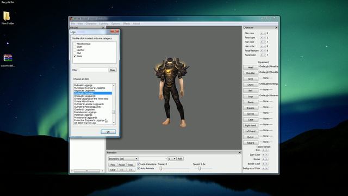
Task: Click the Add animation button
Action: point(180,158)
